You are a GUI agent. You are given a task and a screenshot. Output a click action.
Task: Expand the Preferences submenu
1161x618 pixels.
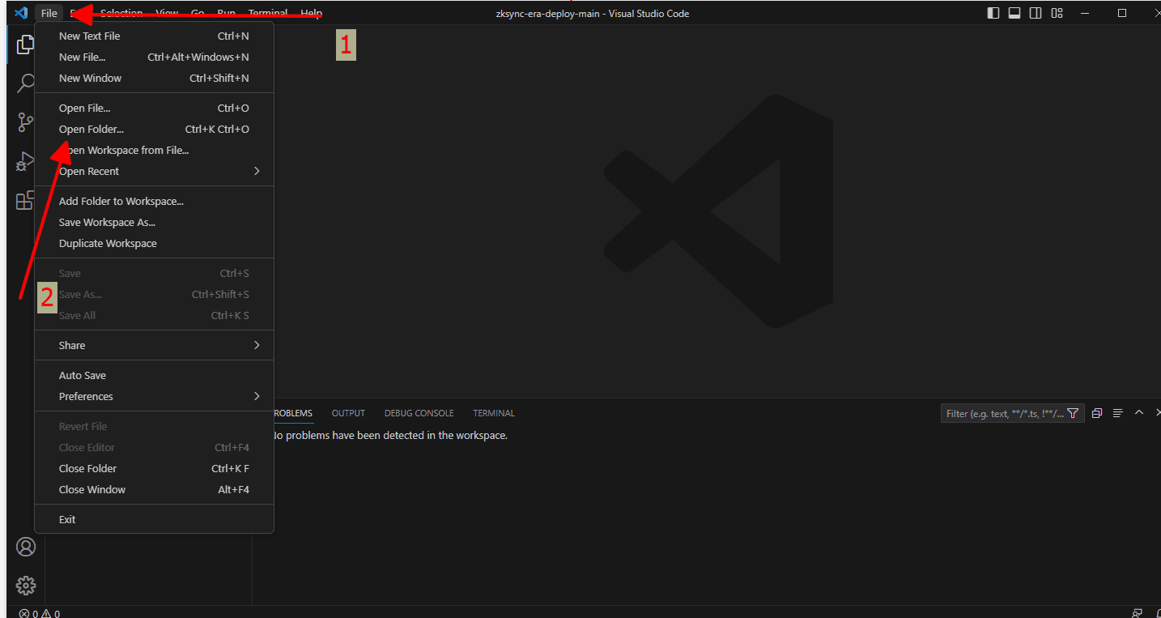pyautogui.click(x=154, y=396)
